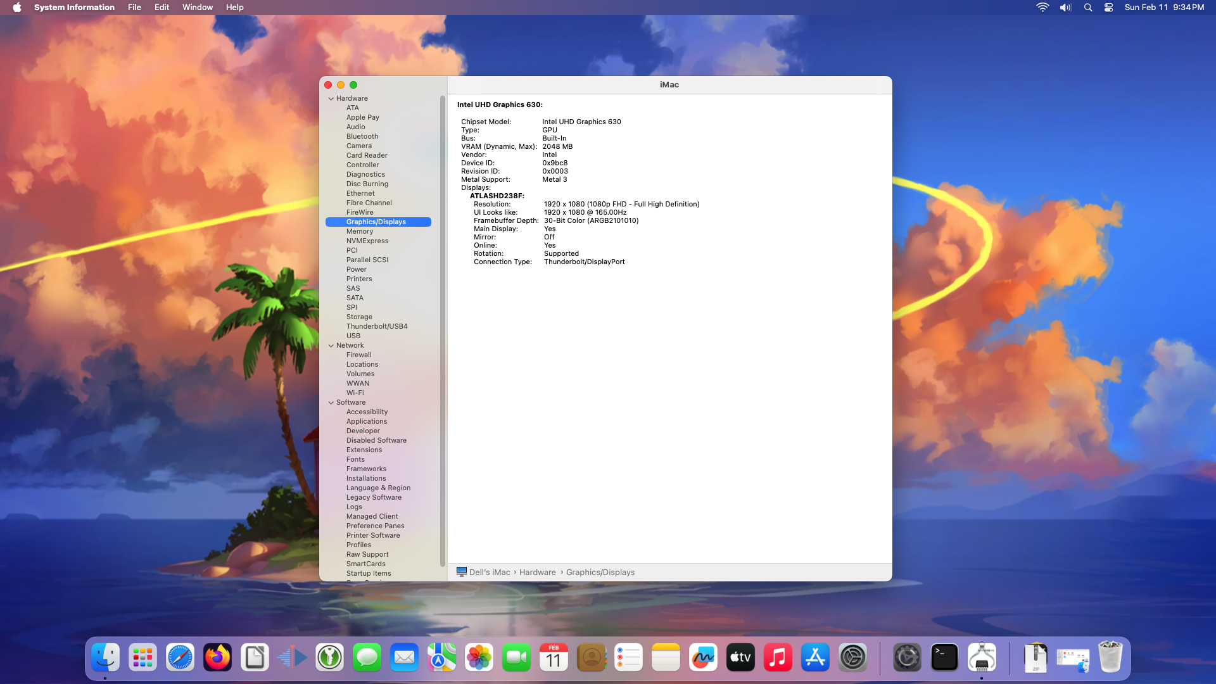This screenshot has height=684, width=1216.
Task: Open Trash in the dock
Action: (x=1110, y=657)
